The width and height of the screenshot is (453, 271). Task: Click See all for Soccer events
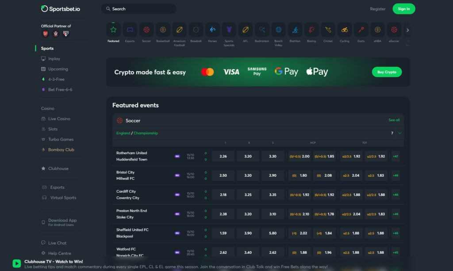click(394, 120)
